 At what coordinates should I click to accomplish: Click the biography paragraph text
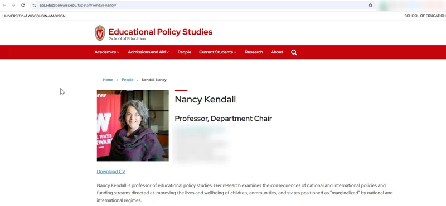pos(245,193)
